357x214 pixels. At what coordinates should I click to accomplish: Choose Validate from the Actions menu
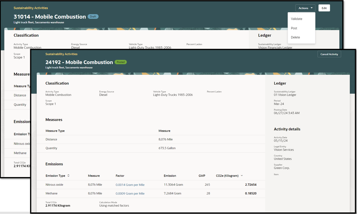pos(297,19)
